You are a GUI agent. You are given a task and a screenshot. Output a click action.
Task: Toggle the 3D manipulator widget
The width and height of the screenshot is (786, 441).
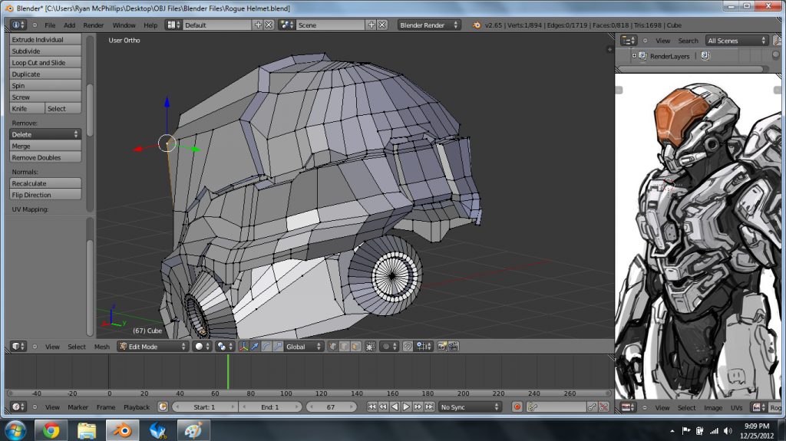pos(243,347)
